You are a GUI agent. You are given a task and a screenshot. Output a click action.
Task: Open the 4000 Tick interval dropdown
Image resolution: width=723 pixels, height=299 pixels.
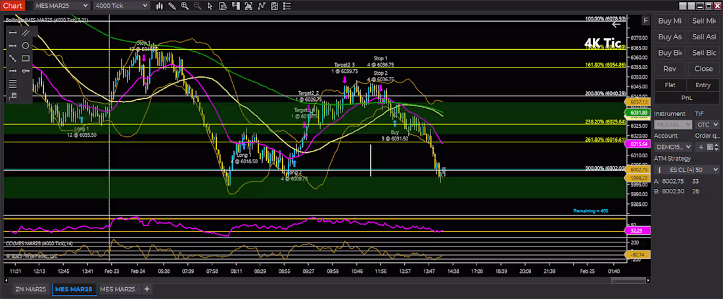(x=122, y=5)
